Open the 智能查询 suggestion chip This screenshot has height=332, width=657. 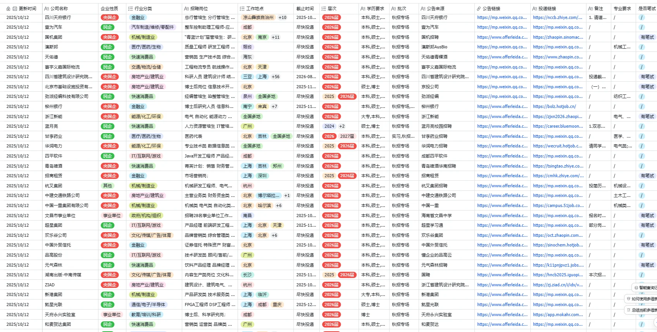[x=645, y=288]
